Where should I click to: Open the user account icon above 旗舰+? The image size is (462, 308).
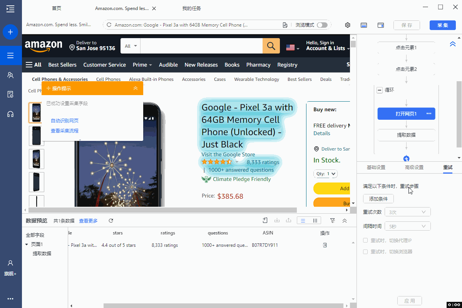tap(10, 263)
